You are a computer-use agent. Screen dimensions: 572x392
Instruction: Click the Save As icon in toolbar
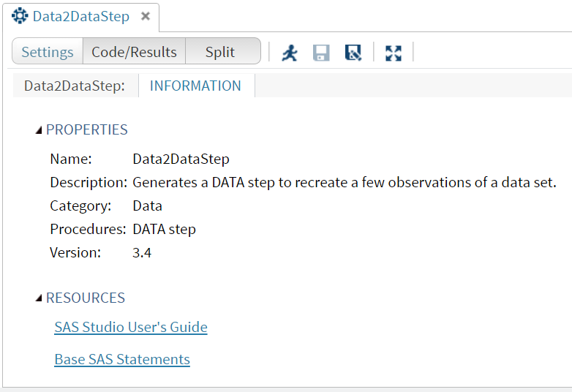pyautogui.click(x=353, y=53)
